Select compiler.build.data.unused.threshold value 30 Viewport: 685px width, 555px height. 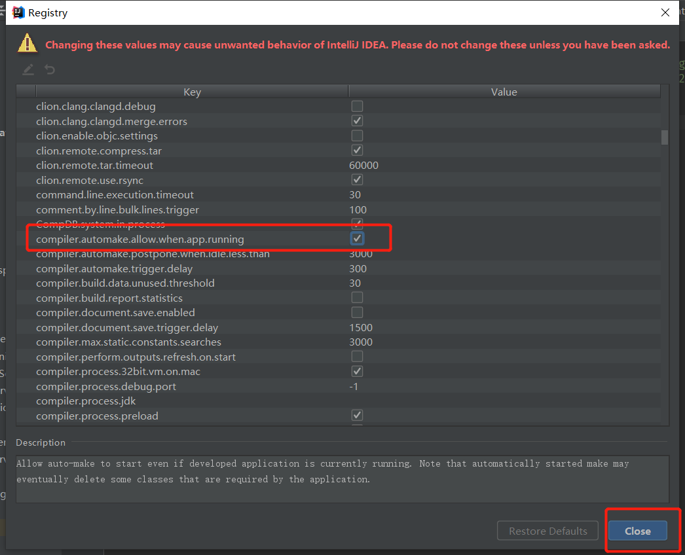(355, 283)
